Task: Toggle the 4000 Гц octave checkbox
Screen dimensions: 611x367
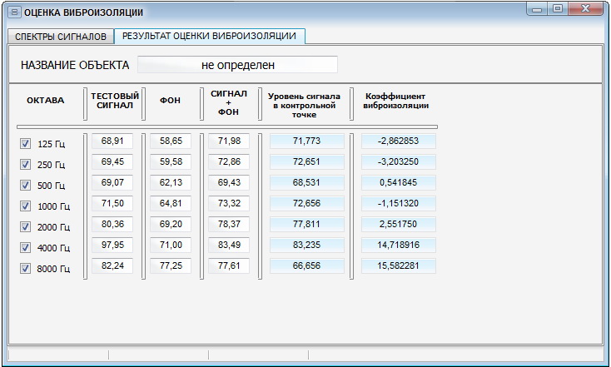Action: pyautogui.click(x=25, y=247)
